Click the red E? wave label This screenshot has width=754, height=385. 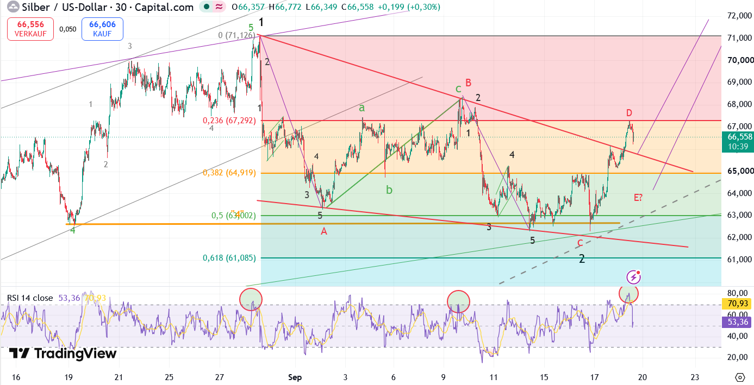[x=638, y=197]
